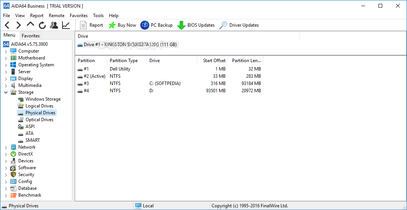Viewport: 407px width, 210px height.
Task: Select ATA in Storage tree
Action: pos(29,133)
